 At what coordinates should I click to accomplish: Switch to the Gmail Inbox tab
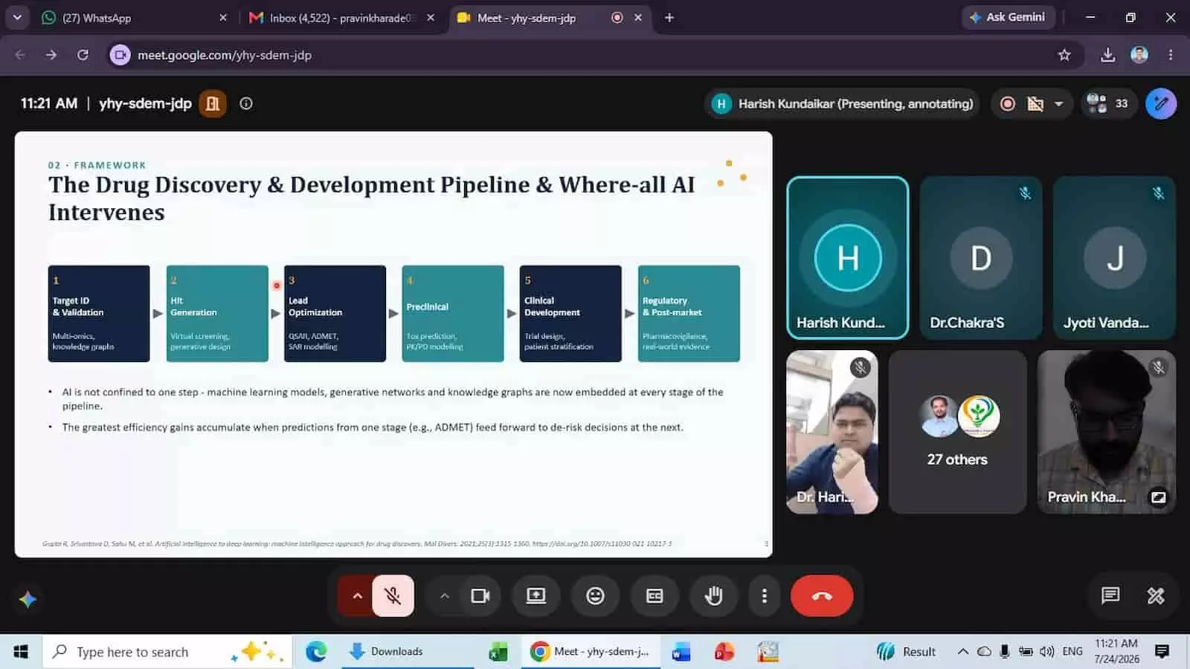[x=341, y=18]
